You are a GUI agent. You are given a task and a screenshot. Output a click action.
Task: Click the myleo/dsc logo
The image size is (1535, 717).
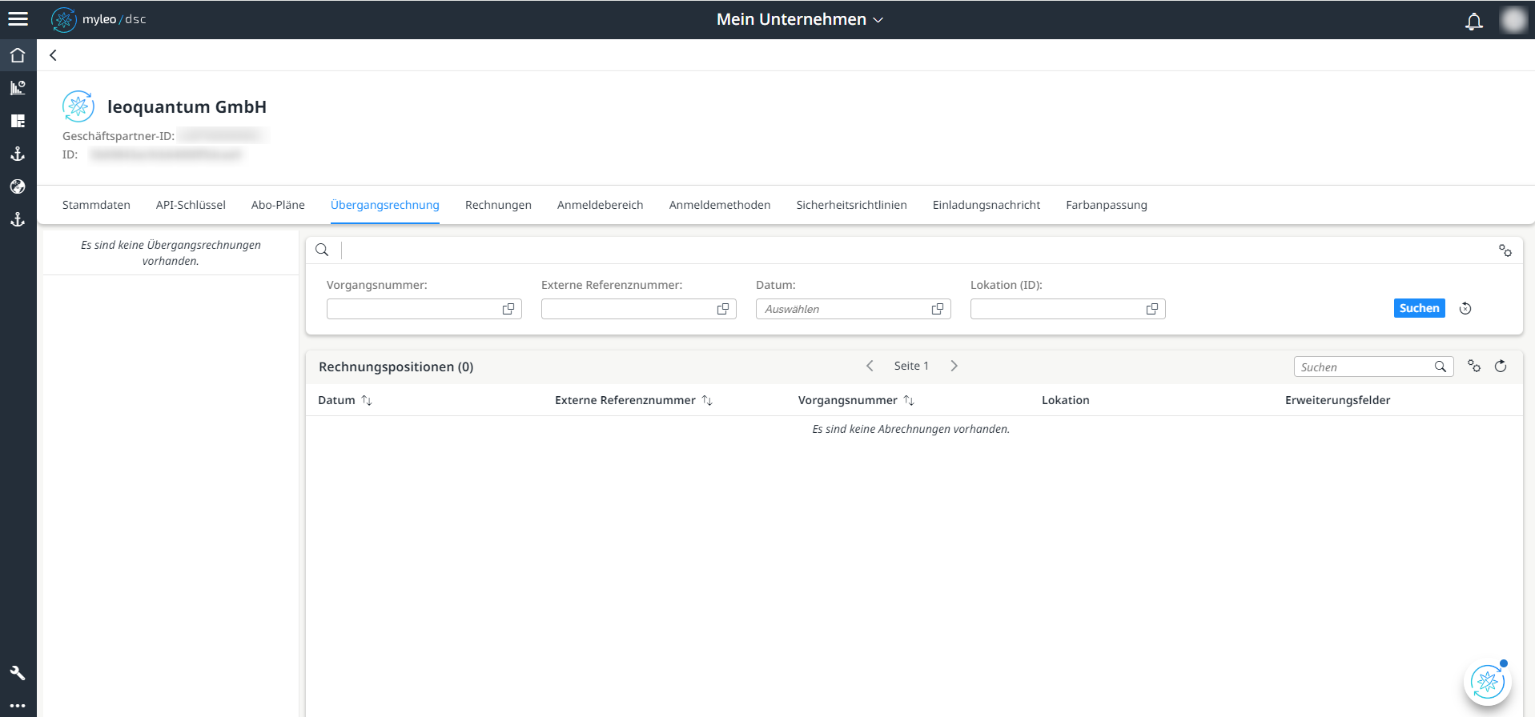(x=98, y=19)
